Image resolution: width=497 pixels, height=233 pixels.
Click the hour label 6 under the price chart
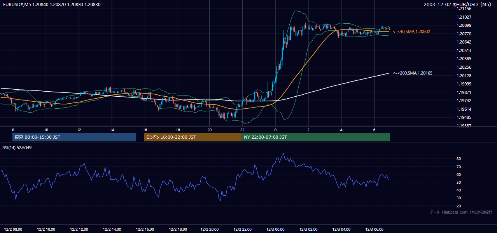click(374, 130)
